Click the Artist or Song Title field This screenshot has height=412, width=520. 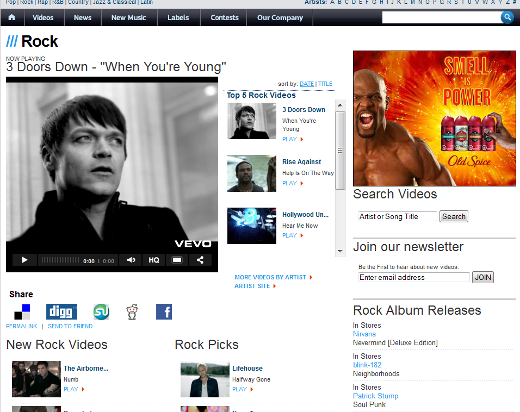[x=398, y=216]
